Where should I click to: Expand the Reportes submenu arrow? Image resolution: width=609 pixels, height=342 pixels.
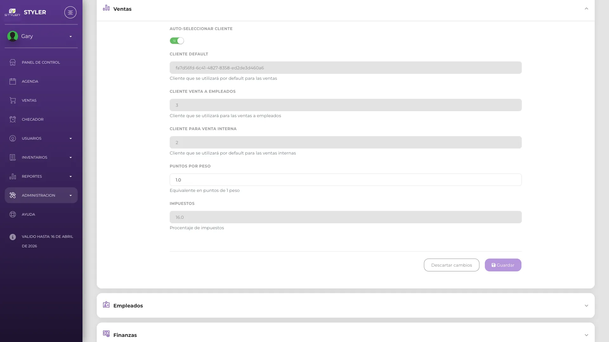[x=71, y=176]
